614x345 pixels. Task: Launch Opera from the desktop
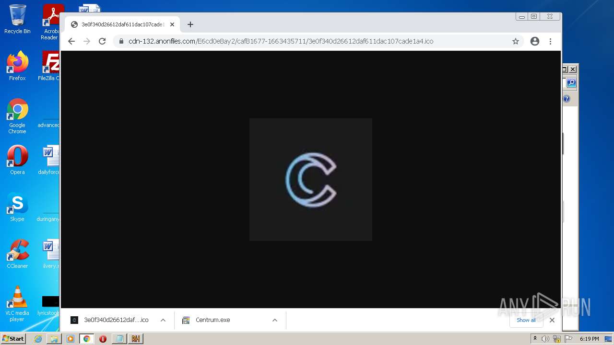coord(17,160)
